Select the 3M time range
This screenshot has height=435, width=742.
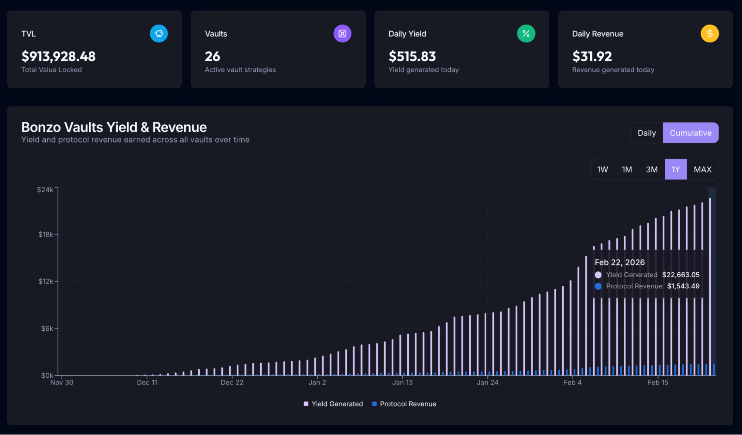click(x=651, y=170)
